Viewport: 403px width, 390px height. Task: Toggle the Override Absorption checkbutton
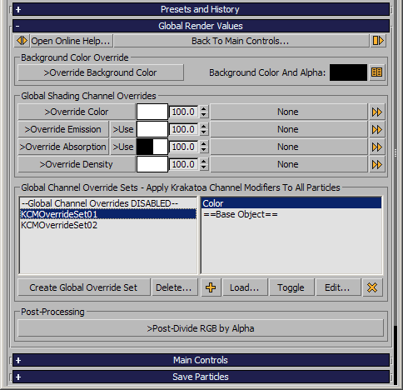pos(63,147)
